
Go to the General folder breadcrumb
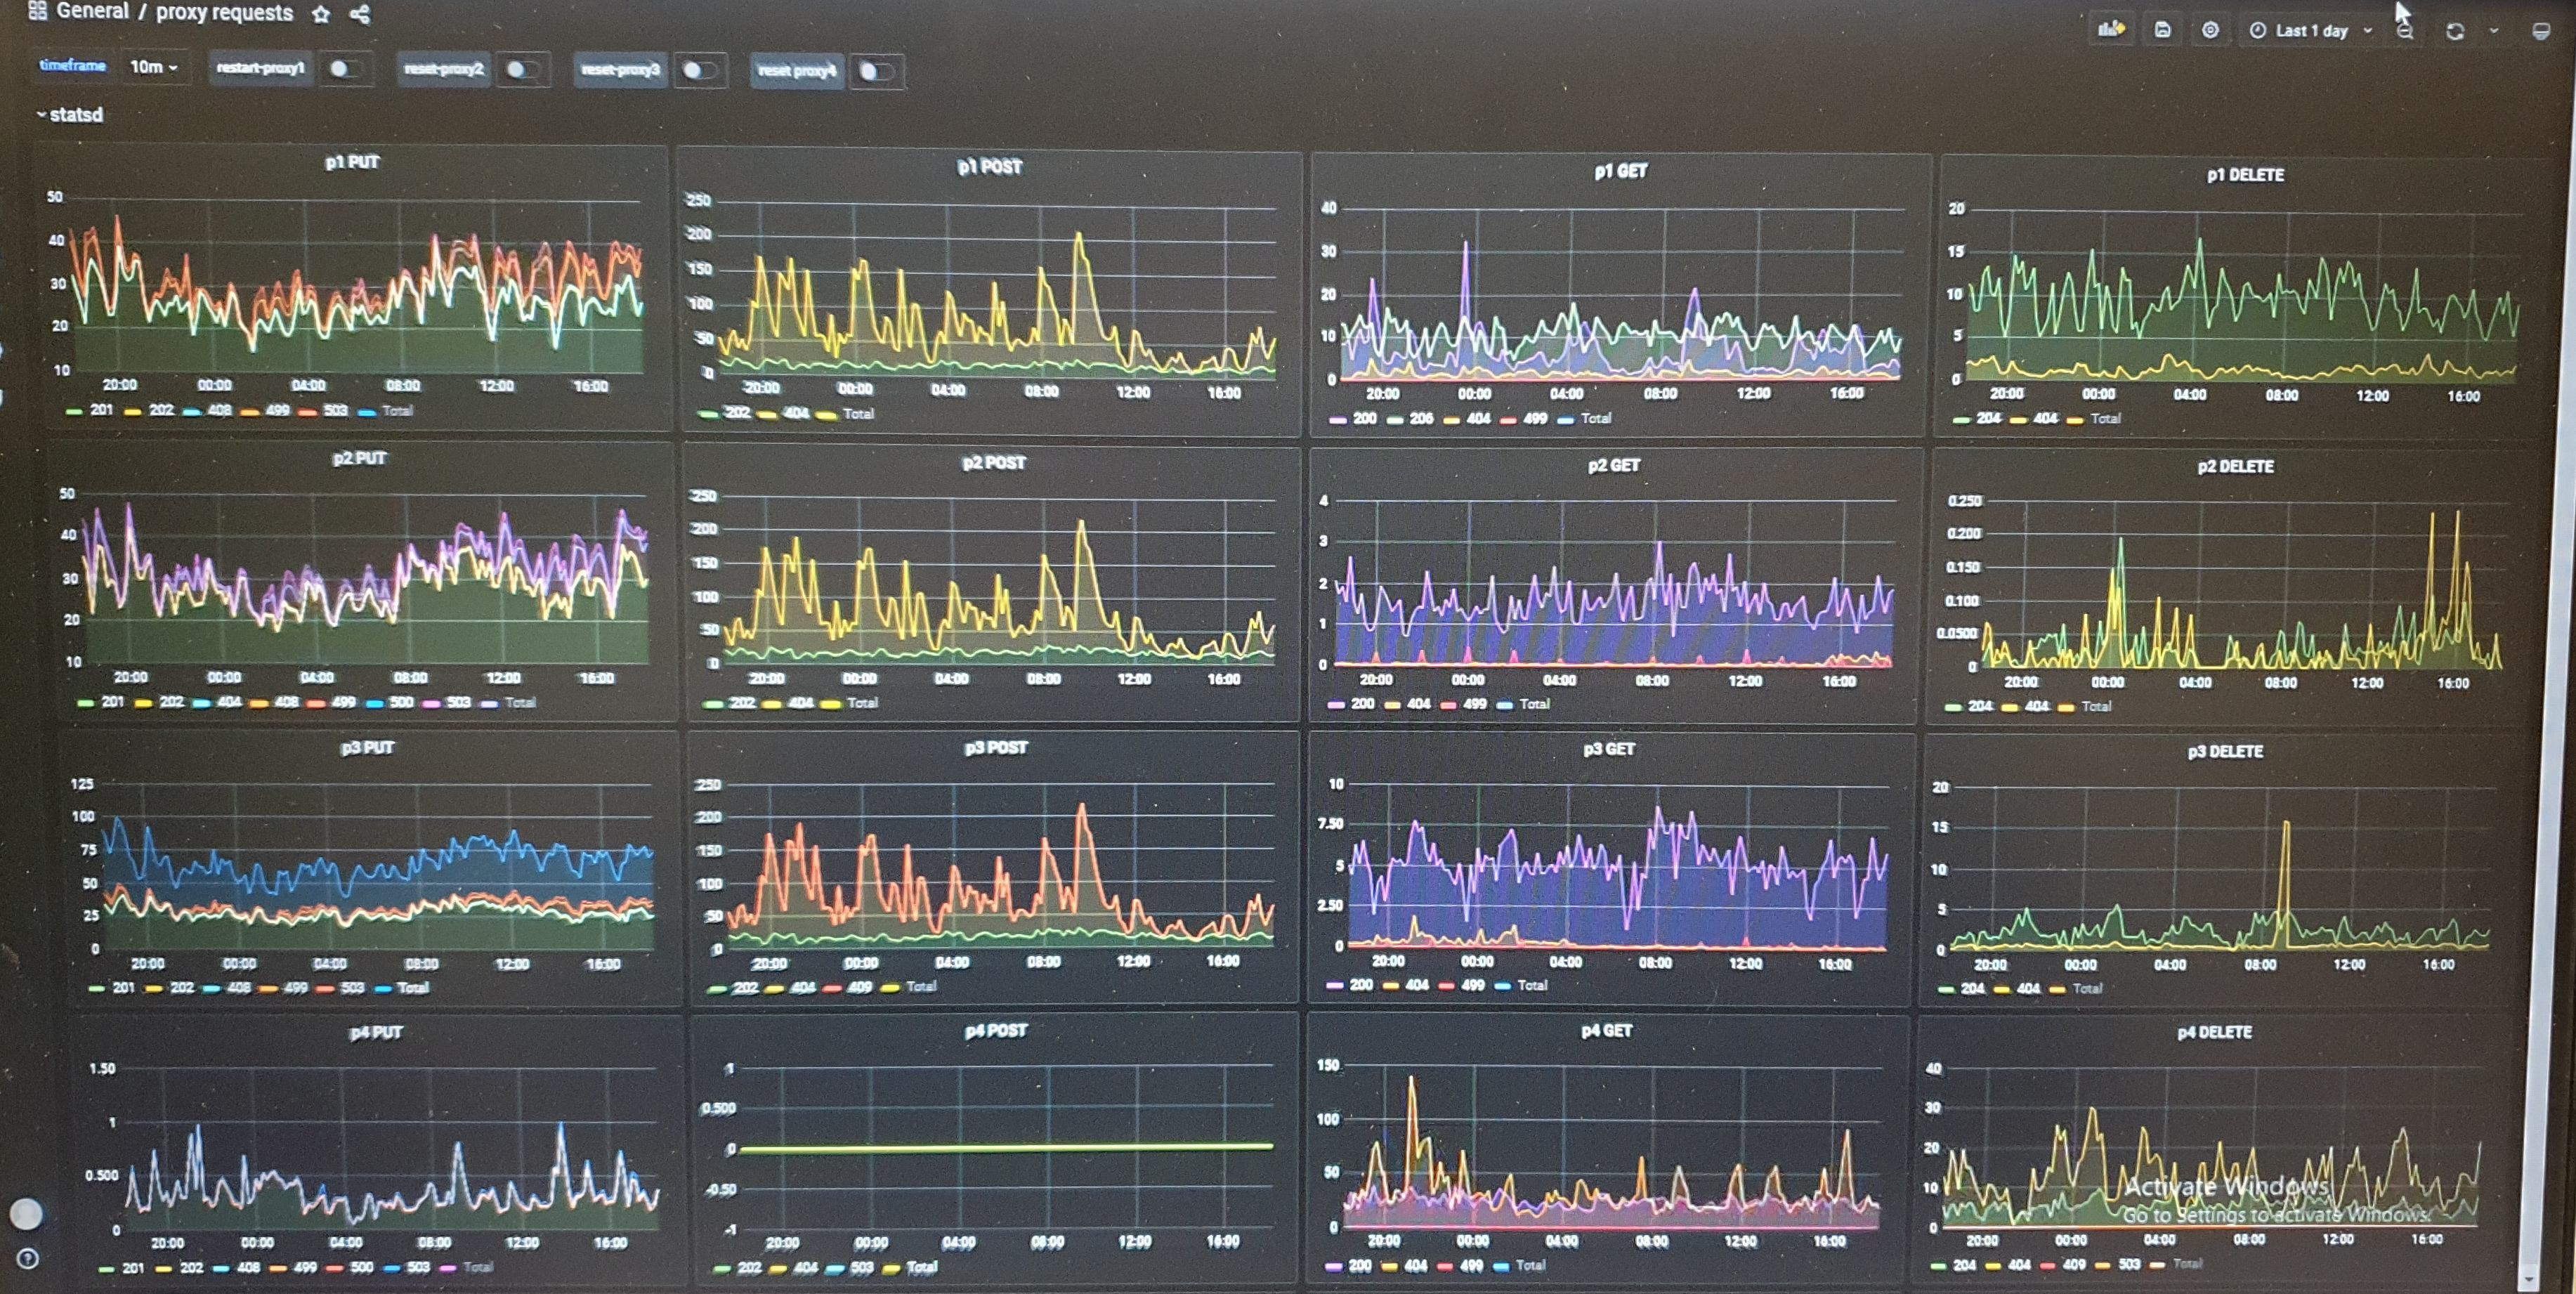pos(92,12)
